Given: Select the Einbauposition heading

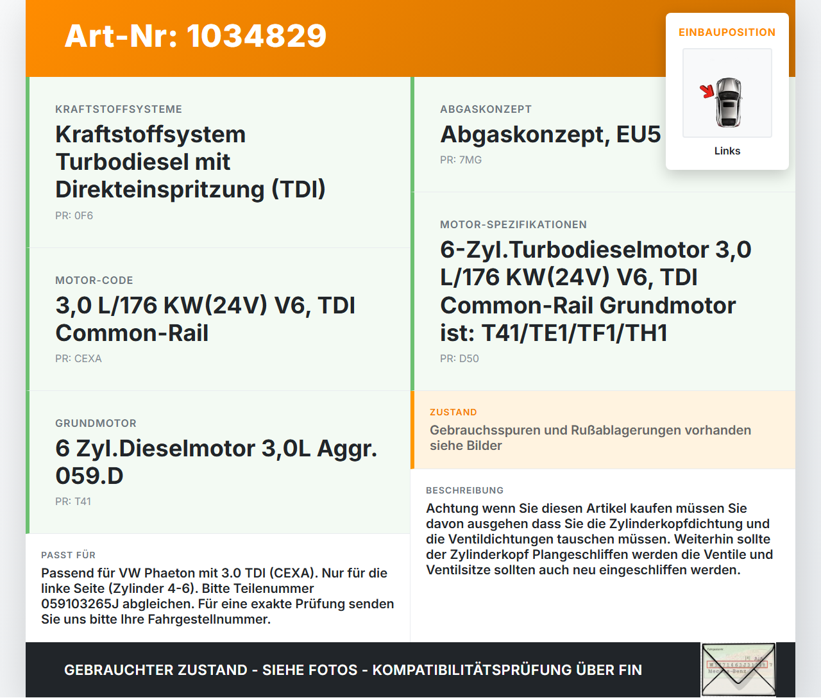Looking at the screenshot, I should click(x=727, y=32).
